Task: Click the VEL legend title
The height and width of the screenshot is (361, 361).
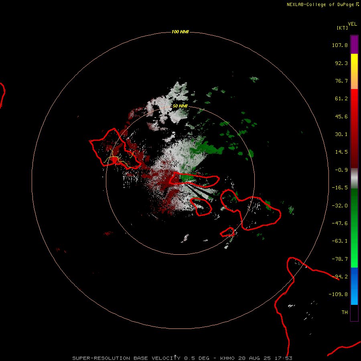Action: coord(353,24)
